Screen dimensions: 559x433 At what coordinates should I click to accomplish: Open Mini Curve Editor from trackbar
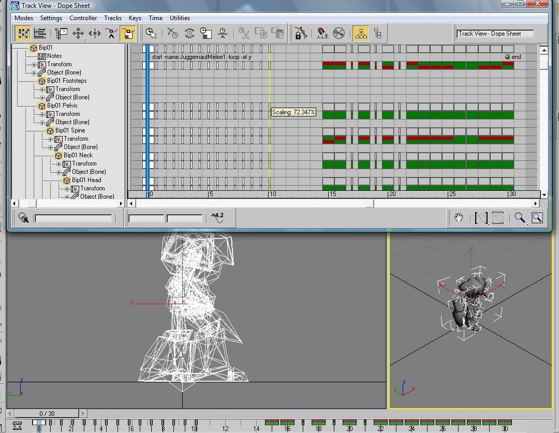pyautogui.click(x=17, y=426)
